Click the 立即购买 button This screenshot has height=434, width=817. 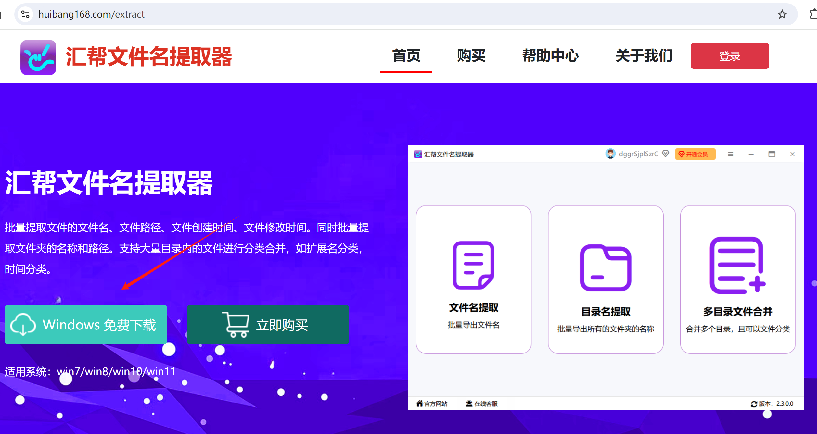[x=268, y=325]
